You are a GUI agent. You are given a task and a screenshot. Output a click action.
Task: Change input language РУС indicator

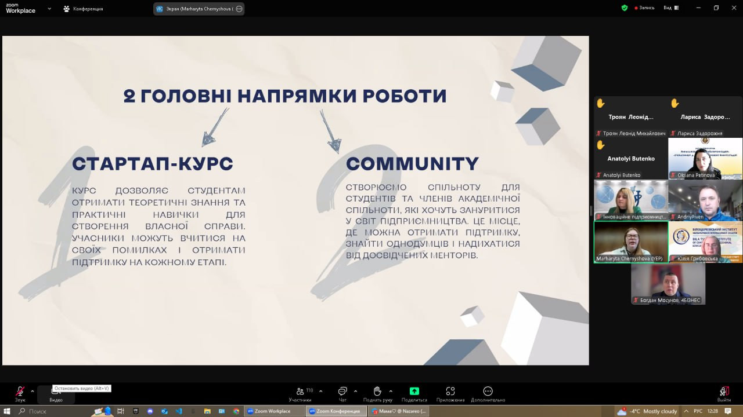point(698,411)
